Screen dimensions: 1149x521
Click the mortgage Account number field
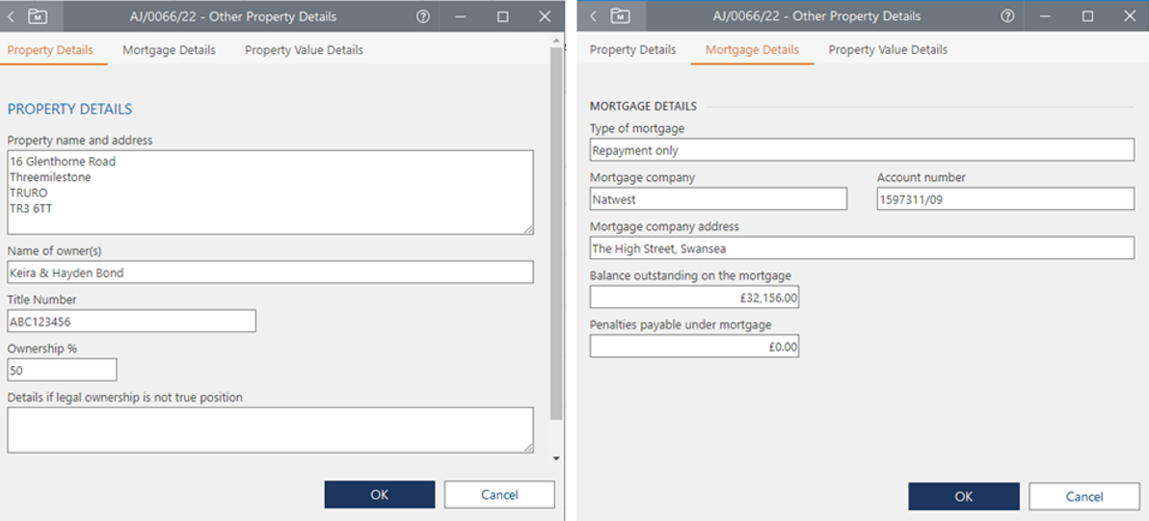pyautogui.click(x=1004, y=199)
